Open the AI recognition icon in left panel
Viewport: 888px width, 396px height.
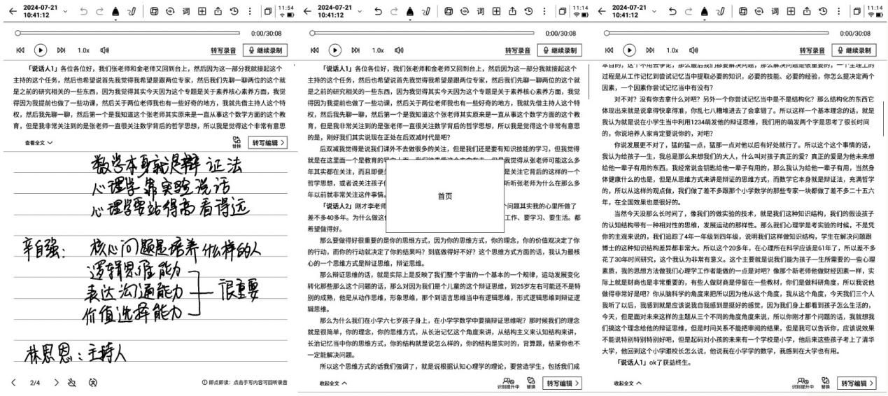171,11
